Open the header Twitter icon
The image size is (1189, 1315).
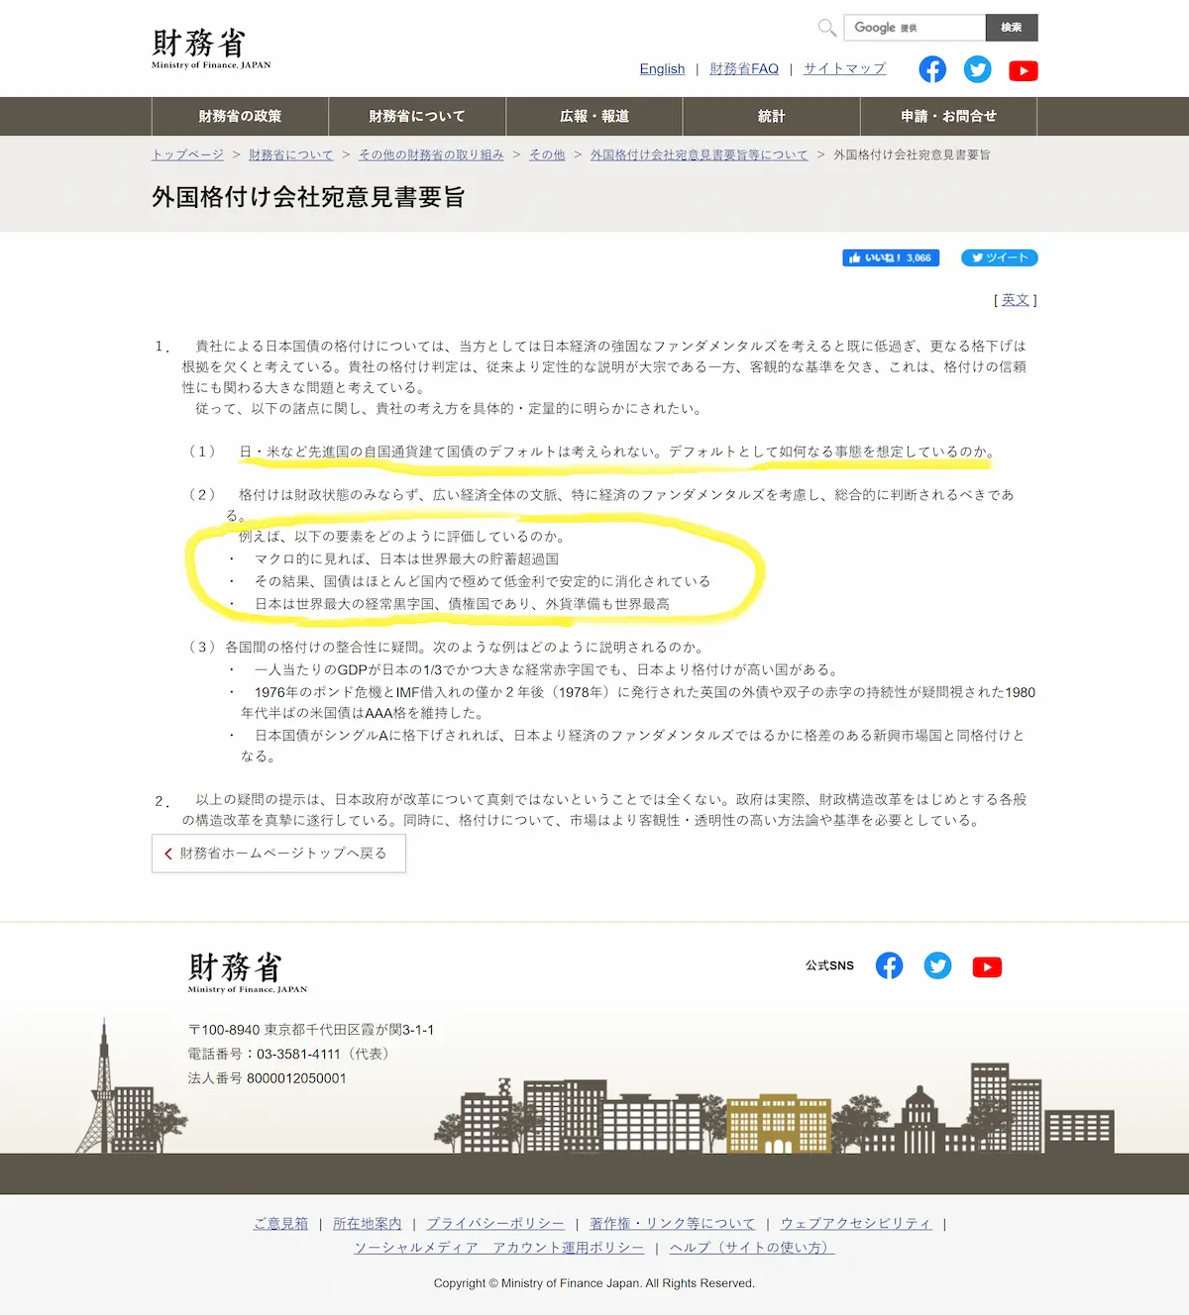(x=978, y=69)
